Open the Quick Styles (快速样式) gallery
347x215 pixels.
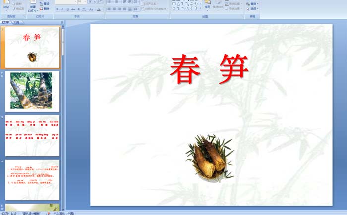pos(218,6)
